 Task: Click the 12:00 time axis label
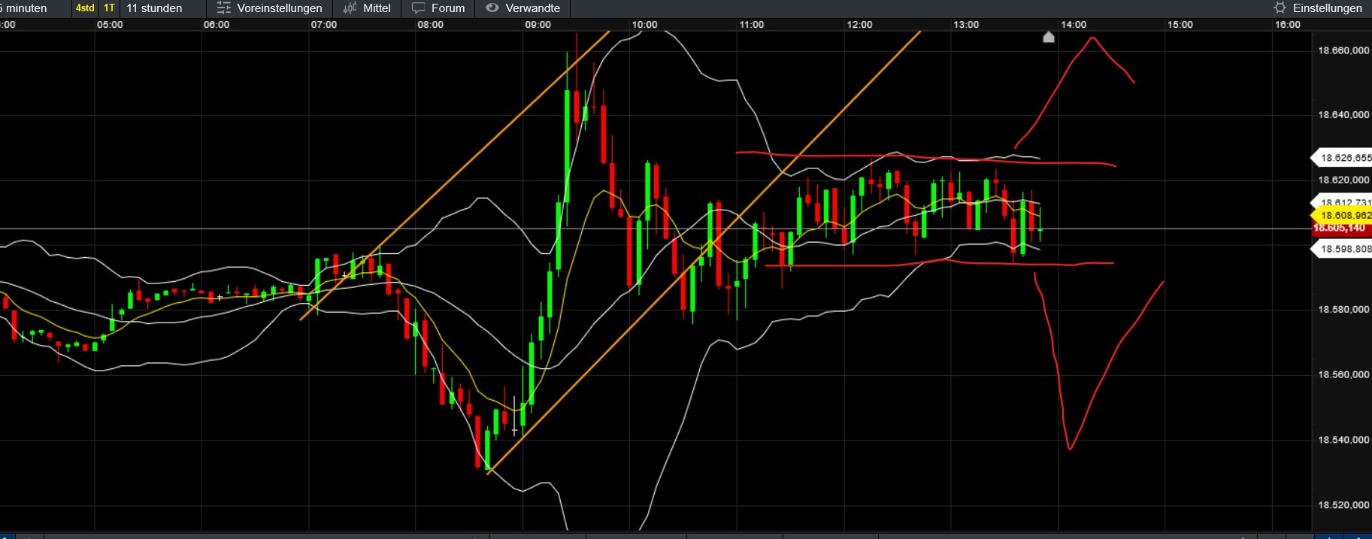point(859,25)
